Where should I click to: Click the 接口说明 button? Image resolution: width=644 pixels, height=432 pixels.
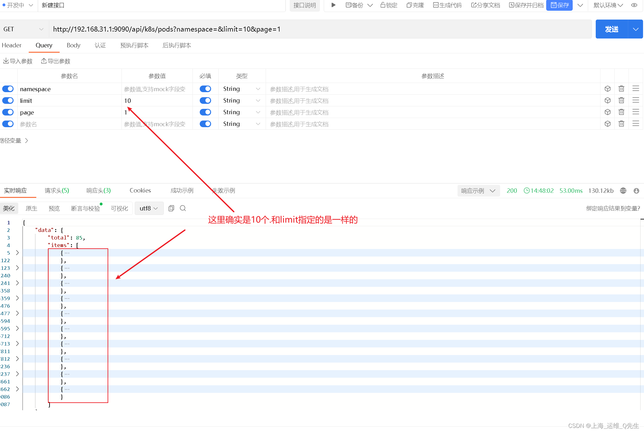304,5
